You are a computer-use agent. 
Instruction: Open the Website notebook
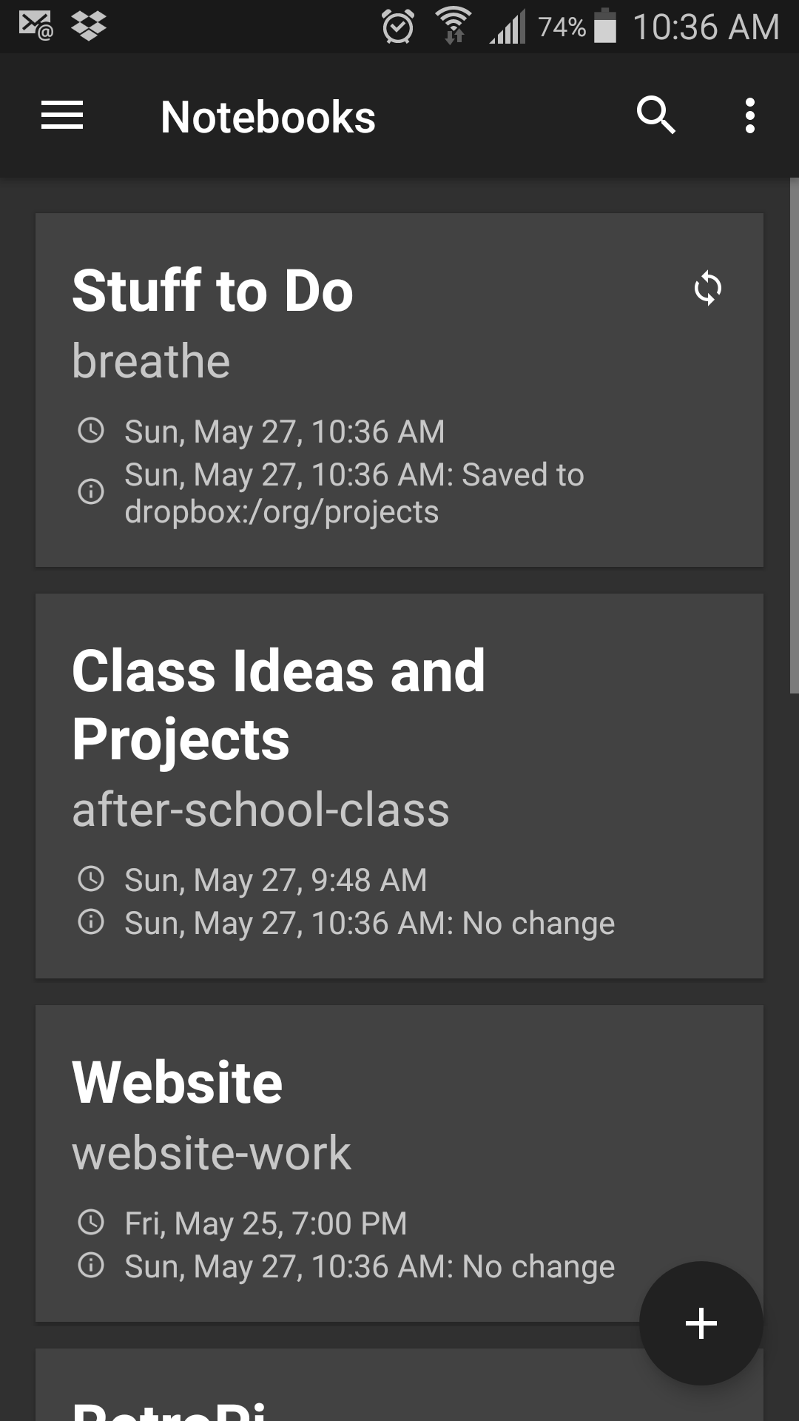pos(399,1163)
